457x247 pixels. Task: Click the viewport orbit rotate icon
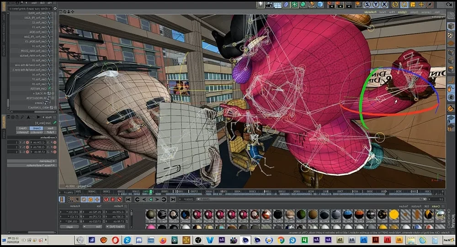(65, 12)
